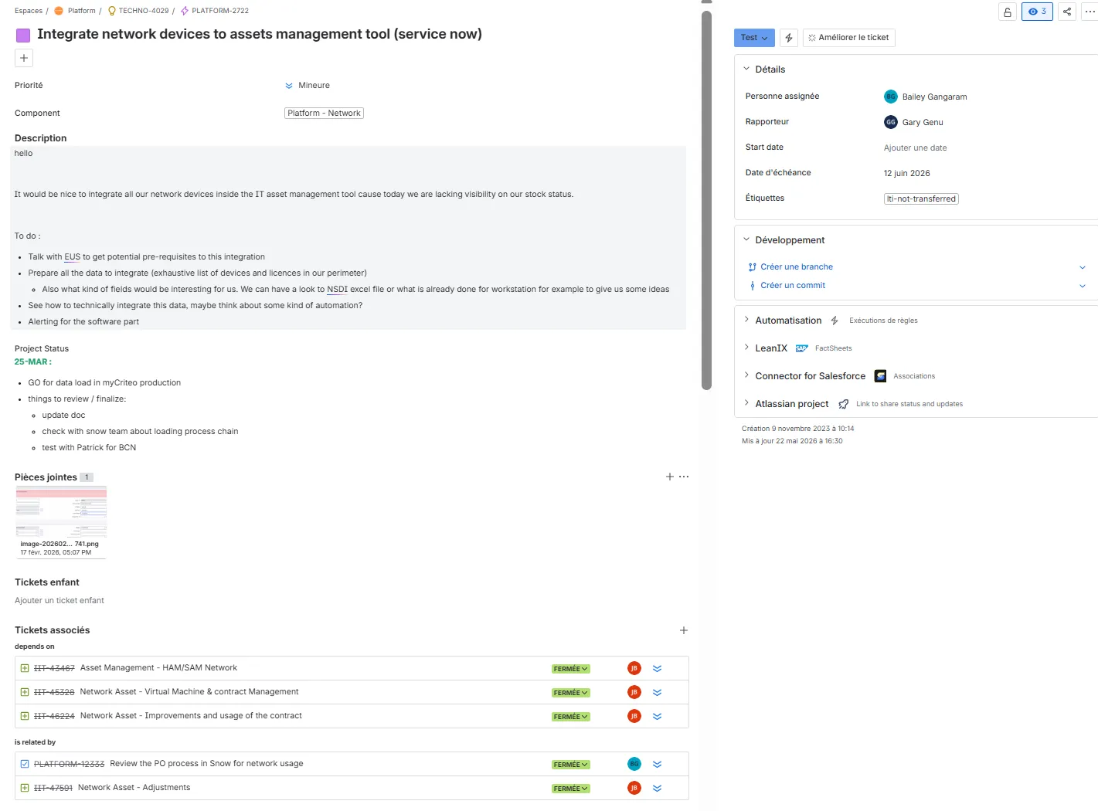Add attachment with plus icon in Pièces jointes
This screenshot has width=1098, height=811.
click(670, 477)
